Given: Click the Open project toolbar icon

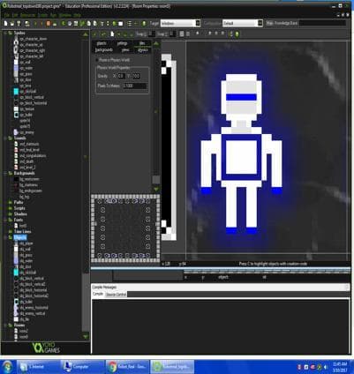Looking at the screenshot, I should pos(12,24).
